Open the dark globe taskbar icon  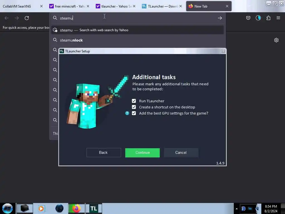coord(60,208)
